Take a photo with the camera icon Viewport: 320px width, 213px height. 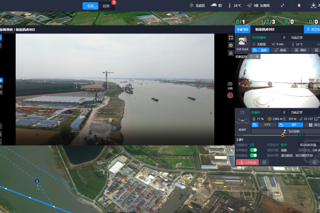pos(230,84)
